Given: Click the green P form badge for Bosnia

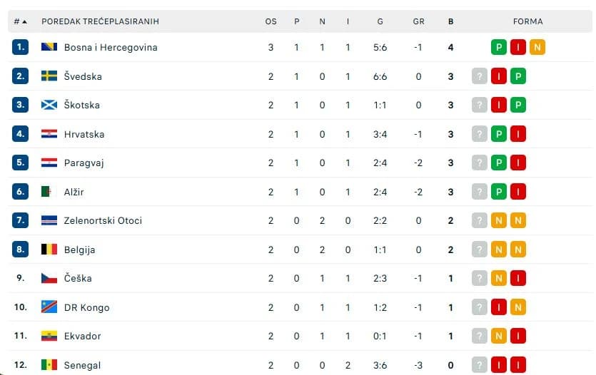Looking at the screenshot, I should point(499,48).
